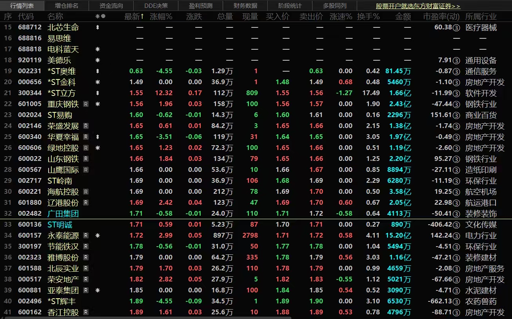Click the up-down arrow marker for 北芯生命

[x=98, y=27]
